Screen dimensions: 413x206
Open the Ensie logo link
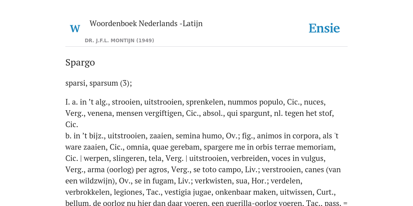tap(324, 28)
